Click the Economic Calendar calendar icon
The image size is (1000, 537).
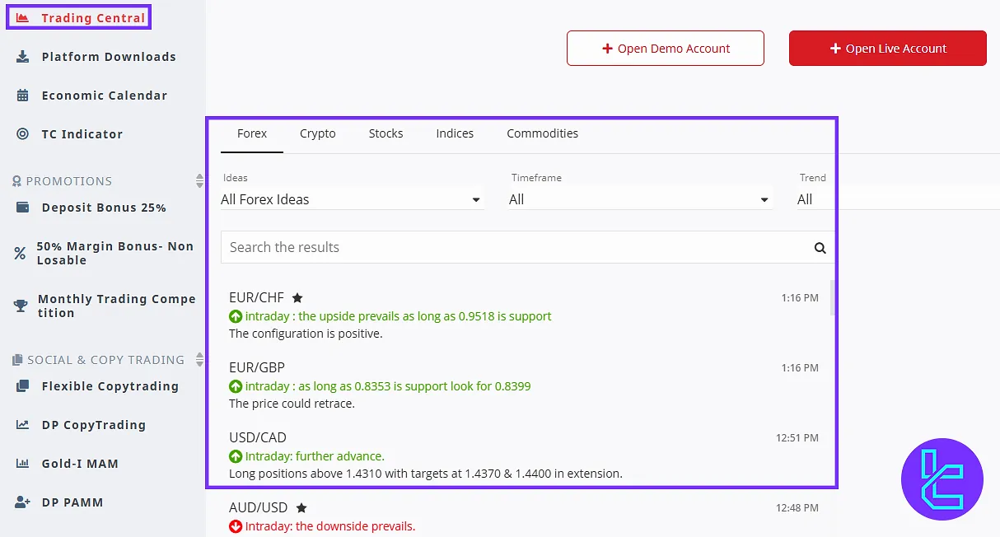pos(23,96)
